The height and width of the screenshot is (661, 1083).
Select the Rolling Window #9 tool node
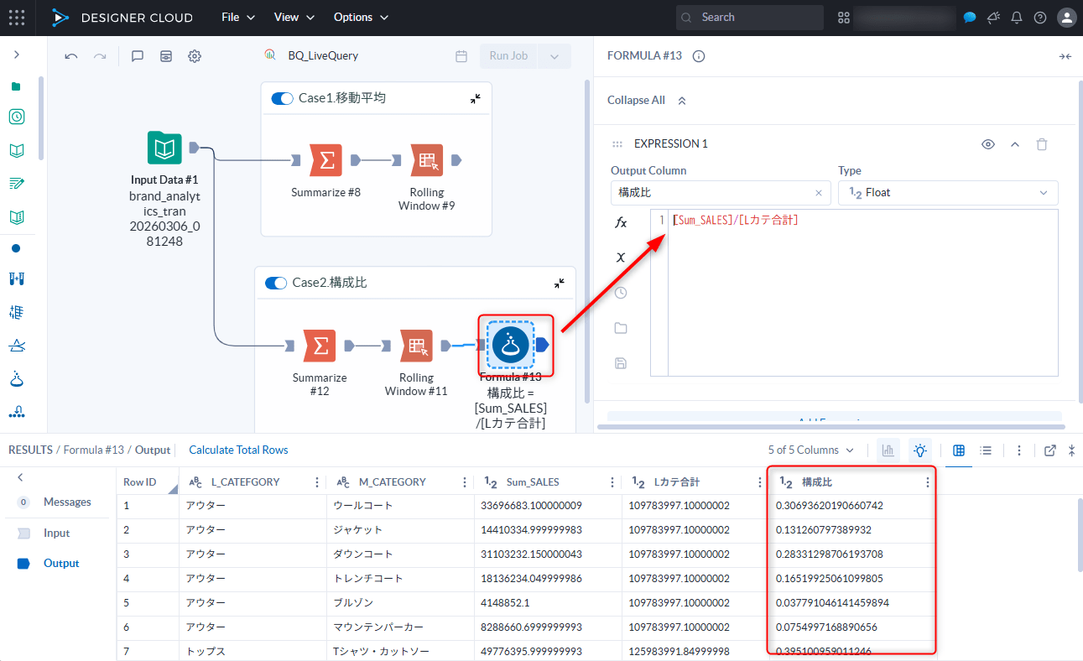tap(427, 160)
